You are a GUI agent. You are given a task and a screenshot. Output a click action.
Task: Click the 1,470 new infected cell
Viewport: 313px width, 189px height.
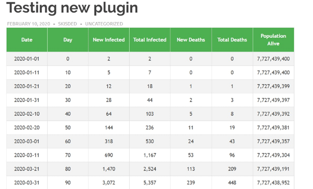(x=109, y=169)
